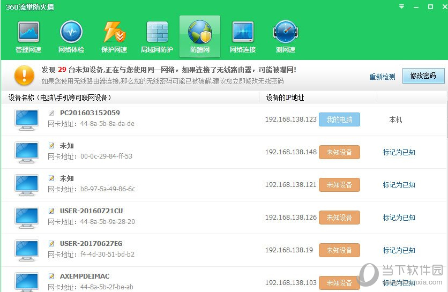Screen dimensions: 448x292
Task: Open the 管理网速 speed management icon
Action: point(28,36)
